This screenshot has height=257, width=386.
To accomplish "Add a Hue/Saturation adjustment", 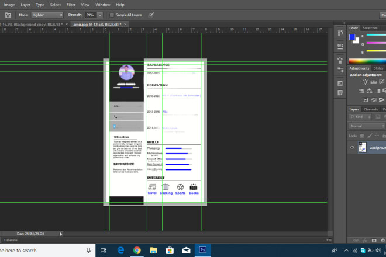I will 361,91.
